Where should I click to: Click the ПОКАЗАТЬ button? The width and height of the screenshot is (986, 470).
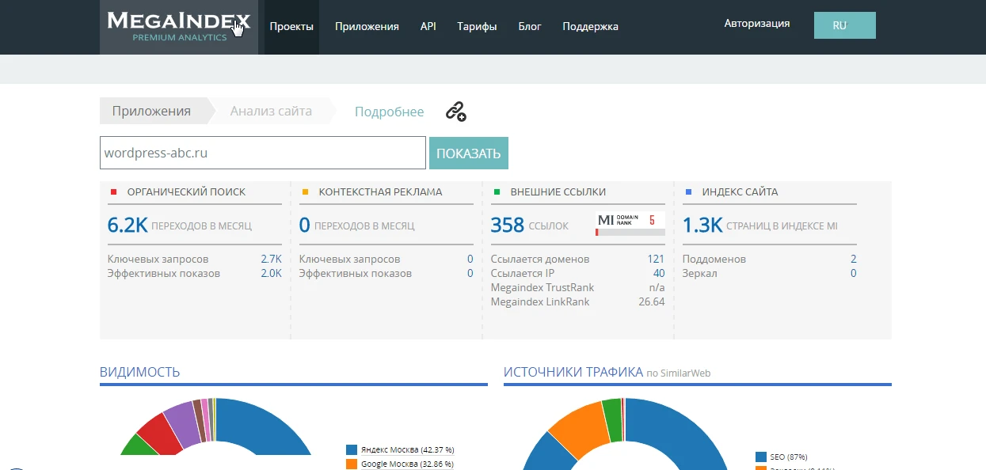coord(469,154)
